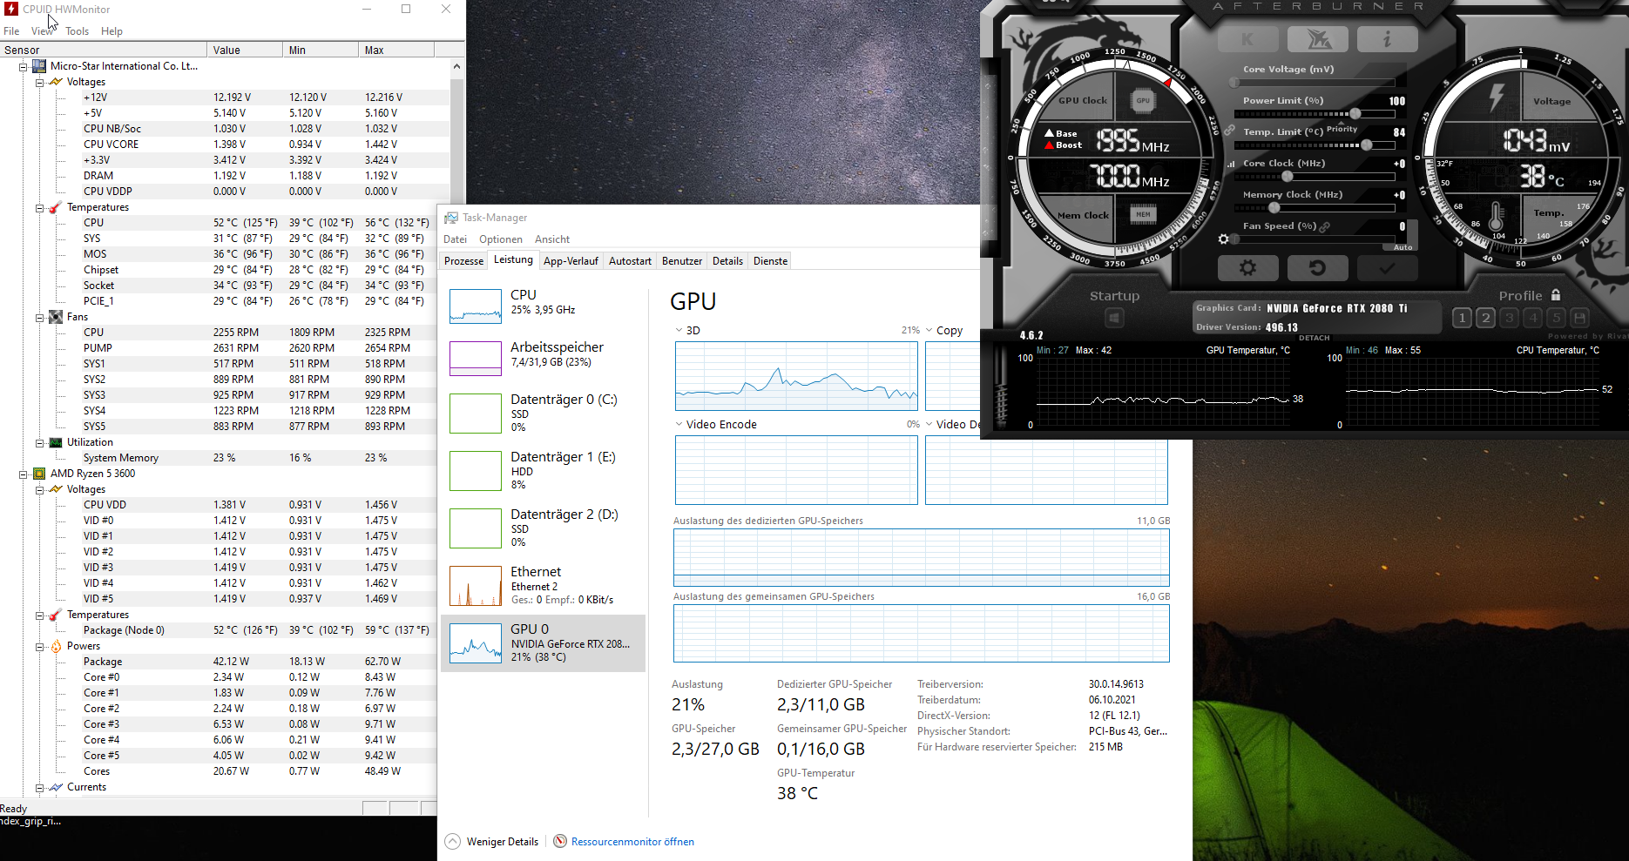Toggle the Profile lock icon

point(1556,295)
